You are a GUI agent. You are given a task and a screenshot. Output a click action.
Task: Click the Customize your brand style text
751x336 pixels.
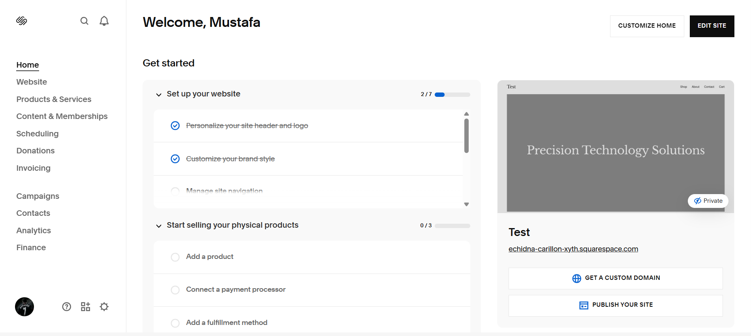click(x=231, y=159)
